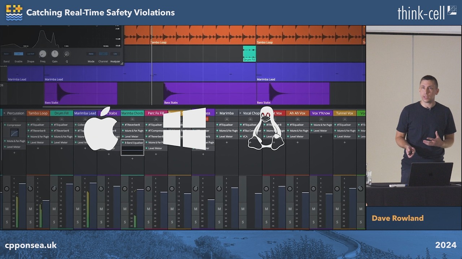Click the round icon below Vox Y'Know header

(x=321, y=119)
